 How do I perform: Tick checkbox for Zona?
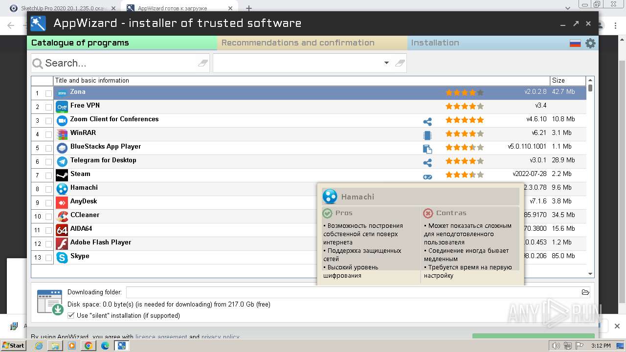click(x=48, y=93)
